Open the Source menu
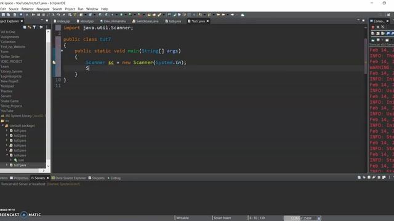 click(14, 9)
